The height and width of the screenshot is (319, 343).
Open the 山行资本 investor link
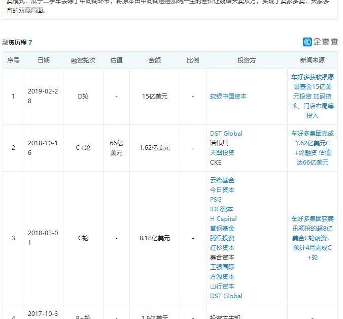pyautogui.click(x=222, y=286)
